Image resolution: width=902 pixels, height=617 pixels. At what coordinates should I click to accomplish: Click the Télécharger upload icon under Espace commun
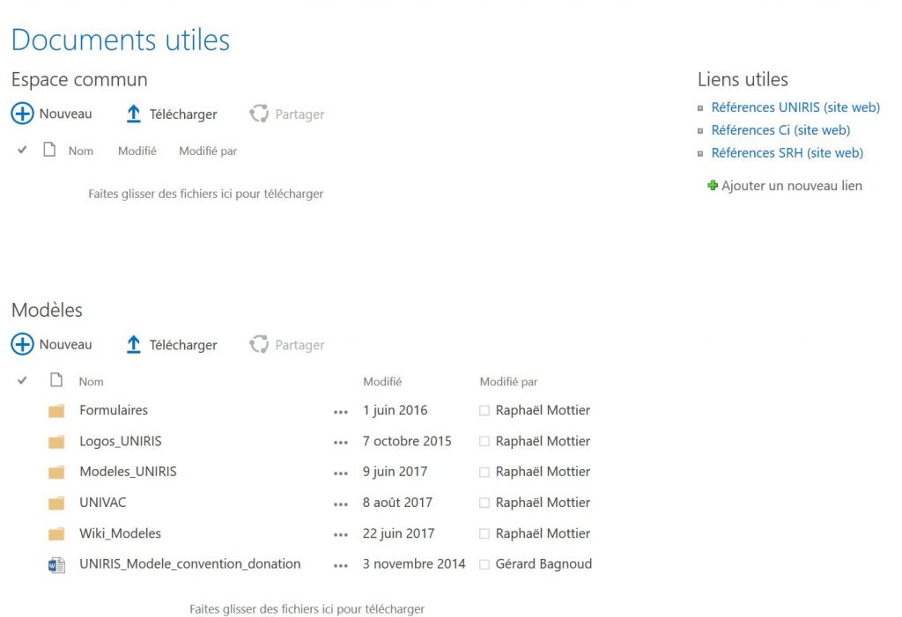(134, 114)
